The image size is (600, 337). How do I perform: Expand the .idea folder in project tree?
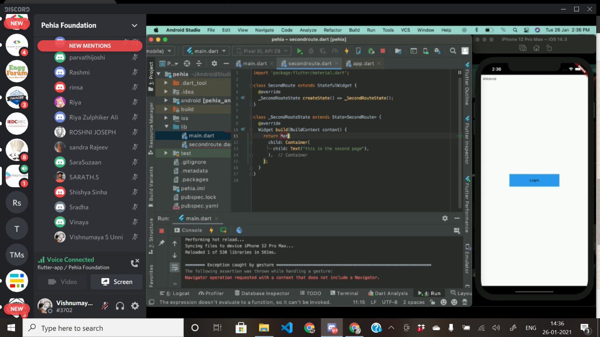click(x=166, y=92)
